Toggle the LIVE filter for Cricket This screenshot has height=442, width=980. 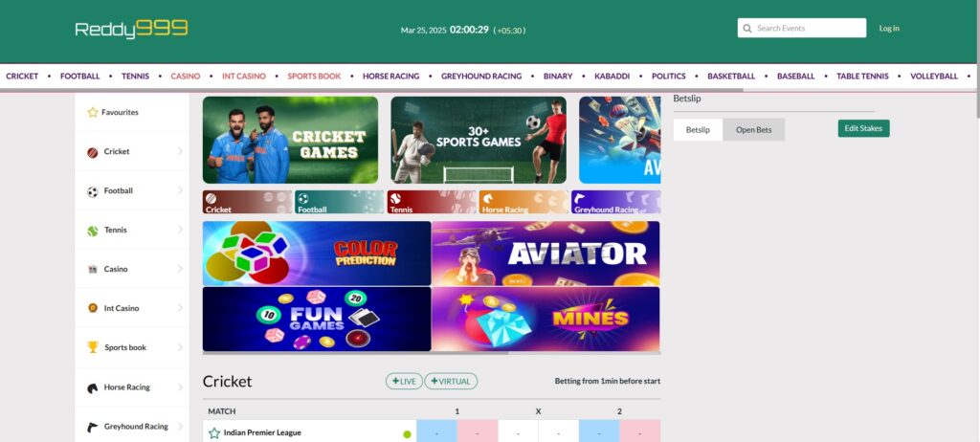pos(404,381)
